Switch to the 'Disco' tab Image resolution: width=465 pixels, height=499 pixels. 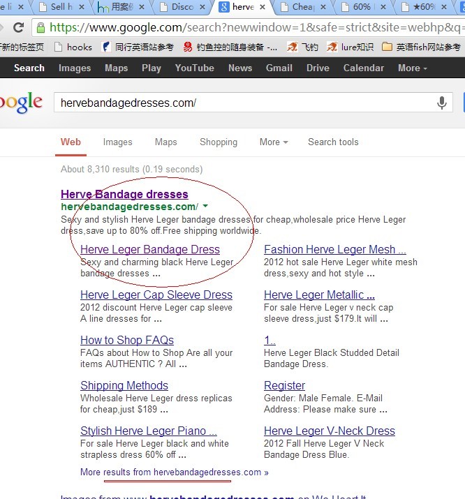(179, 7)
